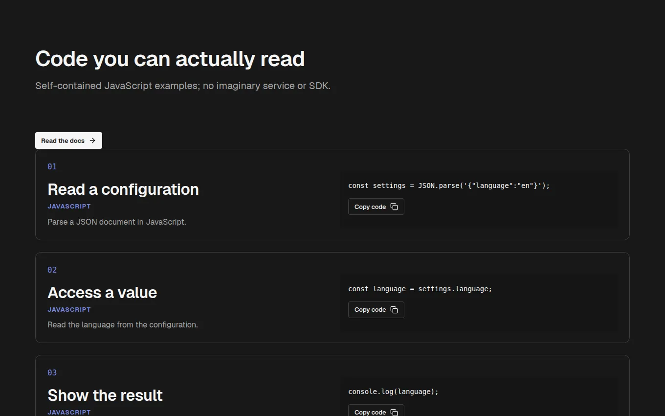Click the step number 02
This screenshot has width=665, height=416.
pyautogui.click(x=52, y=270)
